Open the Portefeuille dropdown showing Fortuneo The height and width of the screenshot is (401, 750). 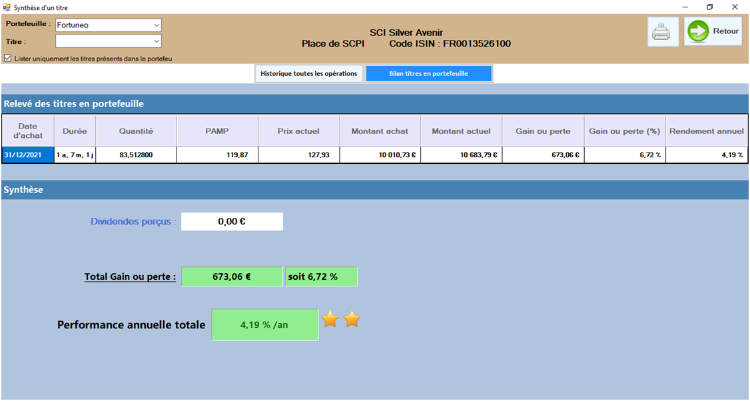coord(109,25)
